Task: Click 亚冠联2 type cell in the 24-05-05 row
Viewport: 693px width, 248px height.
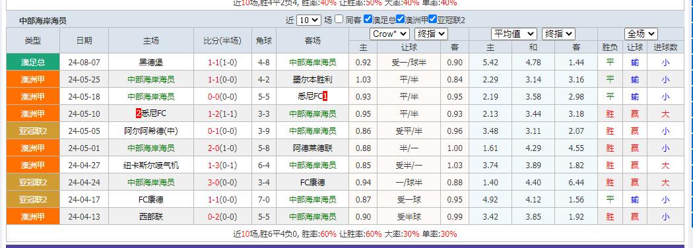Action: coord(33,131)
